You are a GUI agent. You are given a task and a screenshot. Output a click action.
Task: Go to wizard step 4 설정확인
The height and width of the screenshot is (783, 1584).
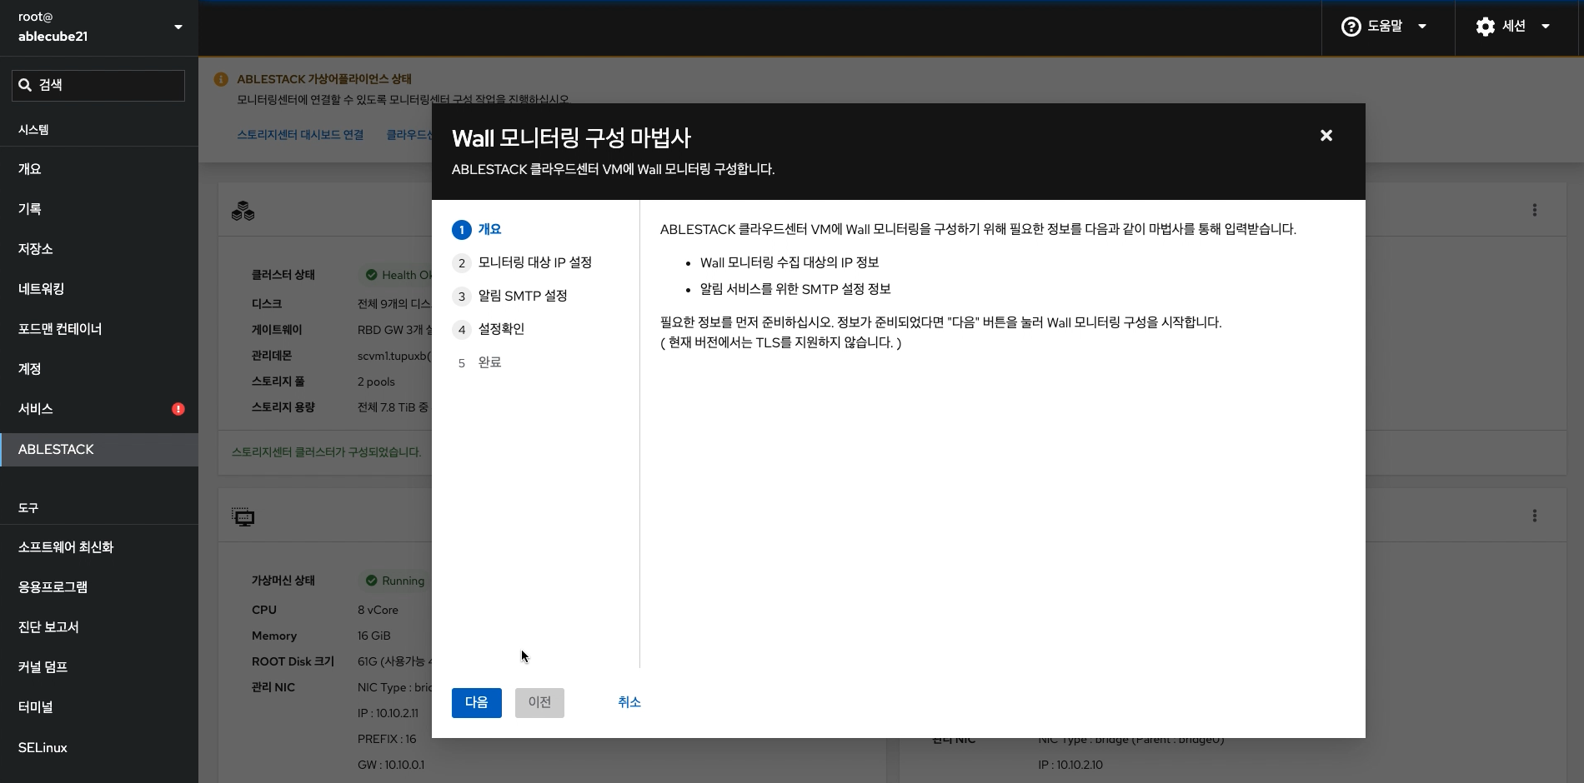point(500,329)
